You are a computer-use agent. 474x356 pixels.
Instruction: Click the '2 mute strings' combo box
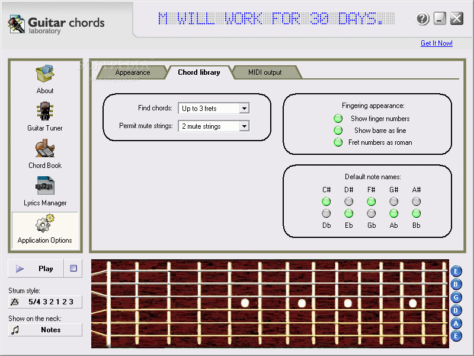click(214, 126)
